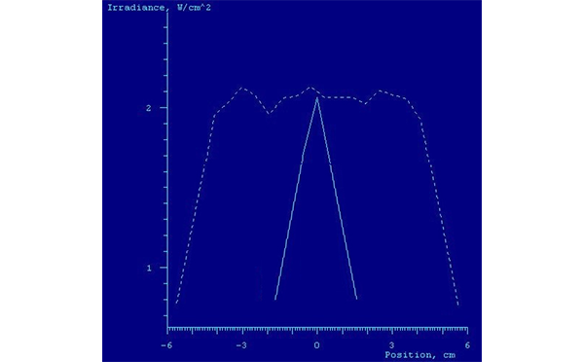Click the solid curve's left endpoint
Screen dimensions: 584x362
(x=275, y=299)
